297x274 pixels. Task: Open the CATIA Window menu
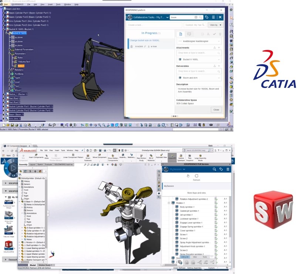[67, 4]
